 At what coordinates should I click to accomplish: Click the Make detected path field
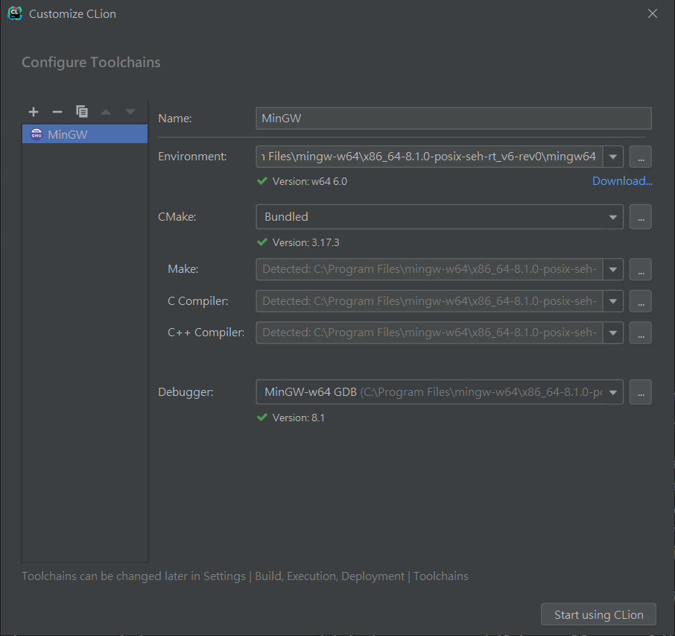point(429,269)
